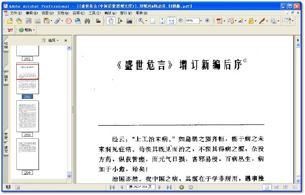Click the Organizer folder icon
The image size is (305, 195).
click(x=19, y=21)
